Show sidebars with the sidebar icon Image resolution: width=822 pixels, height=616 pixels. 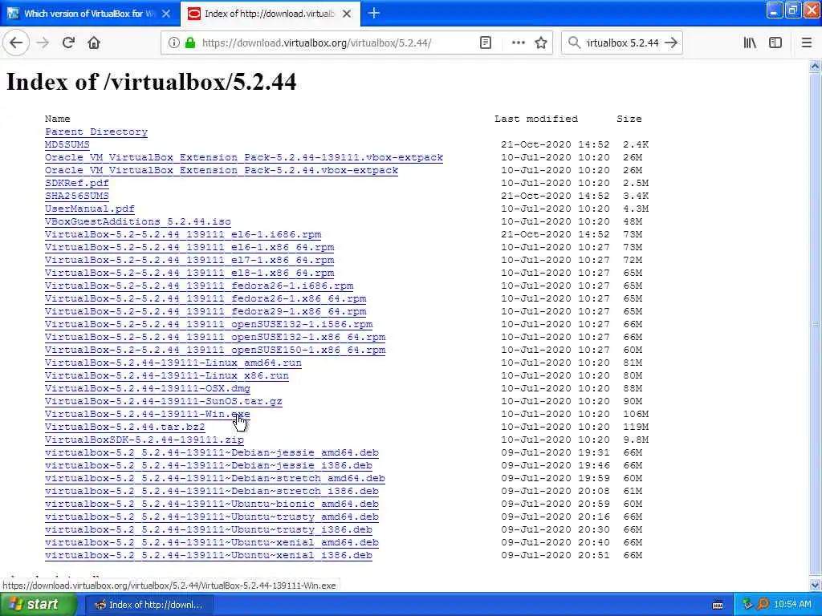point(775,43)
